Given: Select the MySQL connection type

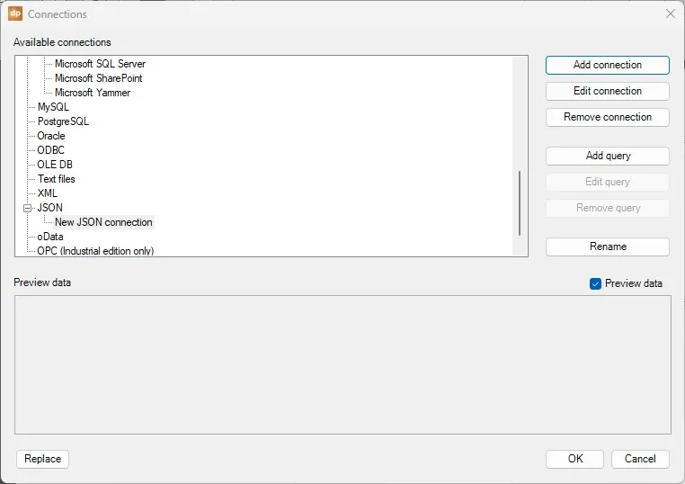Looking at the screenshot, I should [53, 107].
